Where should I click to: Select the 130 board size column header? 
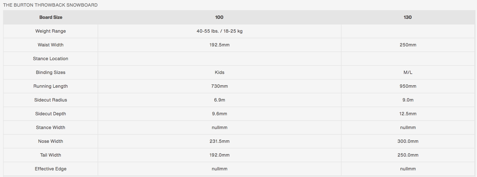[x=407, y=17]
